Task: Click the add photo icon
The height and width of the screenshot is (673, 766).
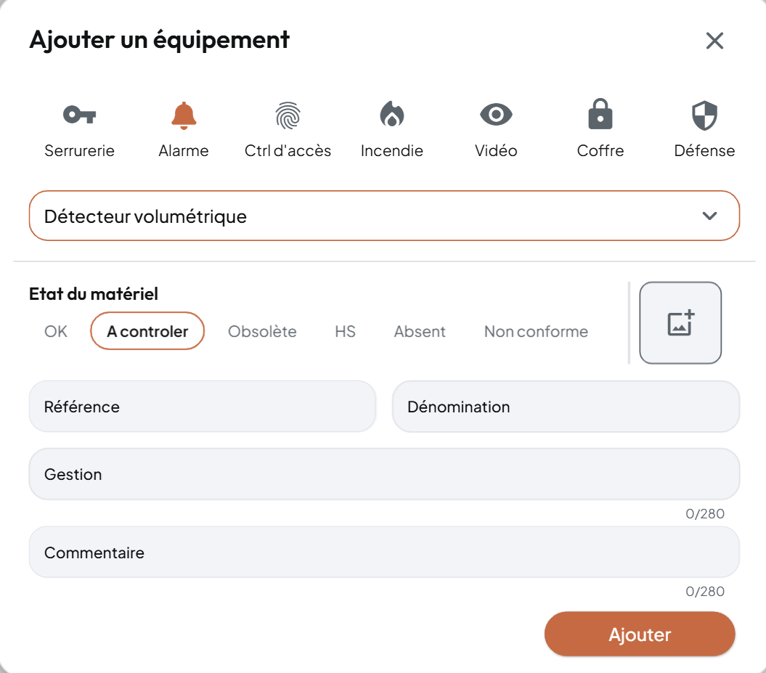Action: click(680, 323)
